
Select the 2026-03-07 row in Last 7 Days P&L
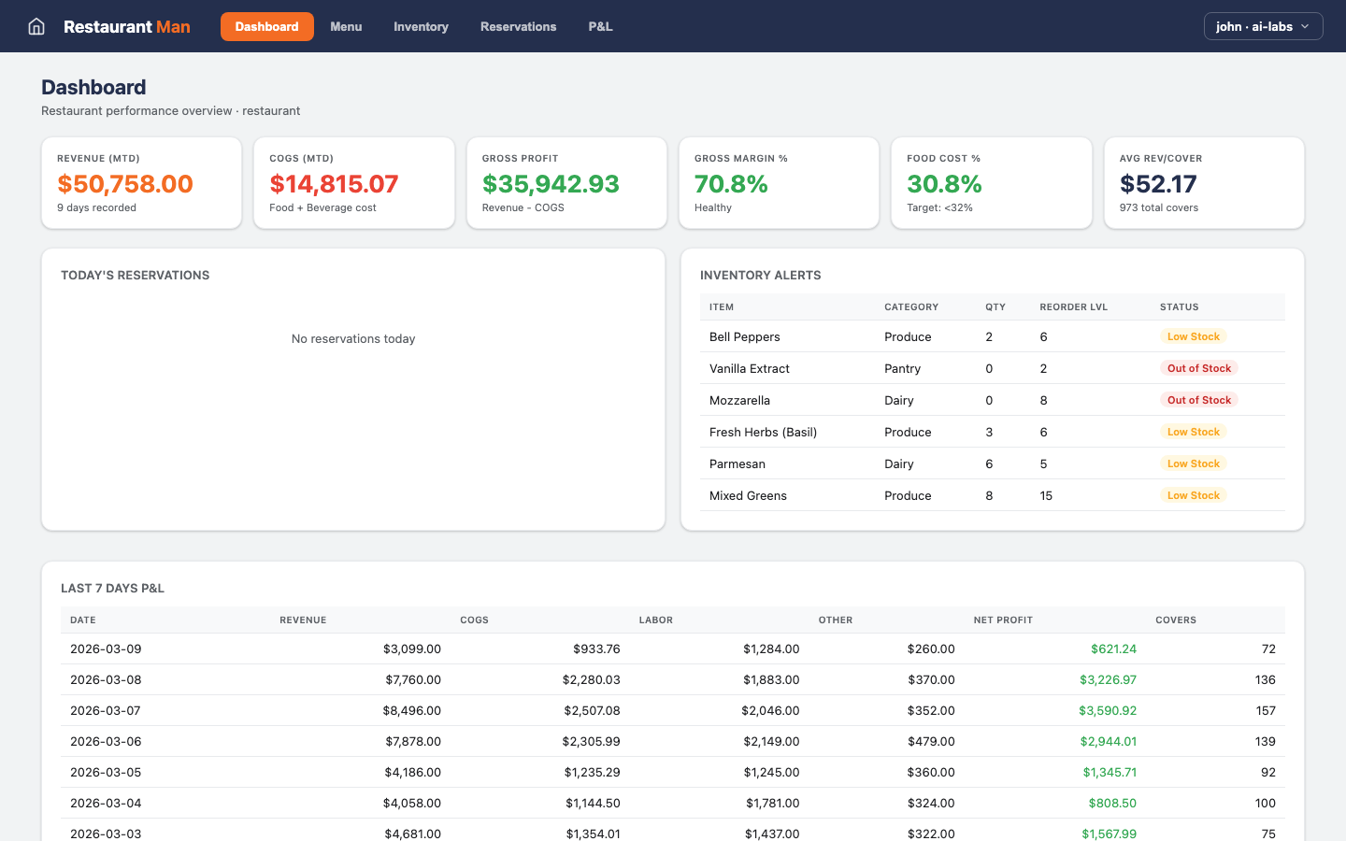654,710
